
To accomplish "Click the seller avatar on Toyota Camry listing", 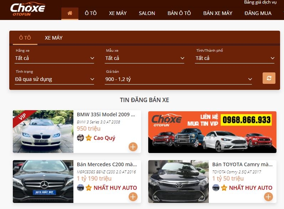I will [x=216, y=188].
